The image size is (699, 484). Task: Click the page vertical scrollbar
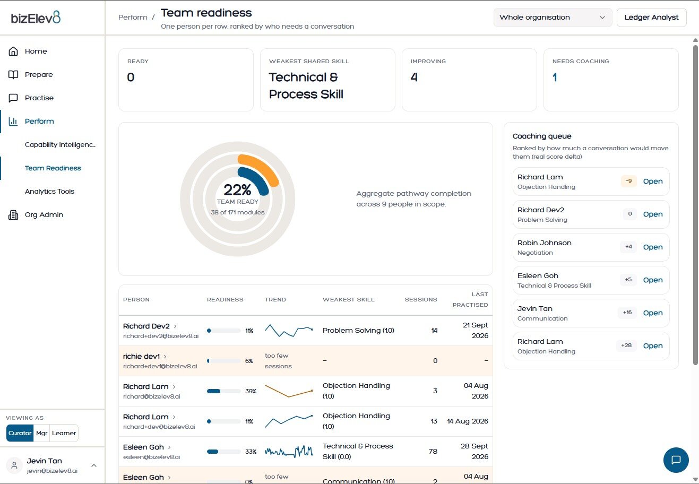[x=695, y=205]
